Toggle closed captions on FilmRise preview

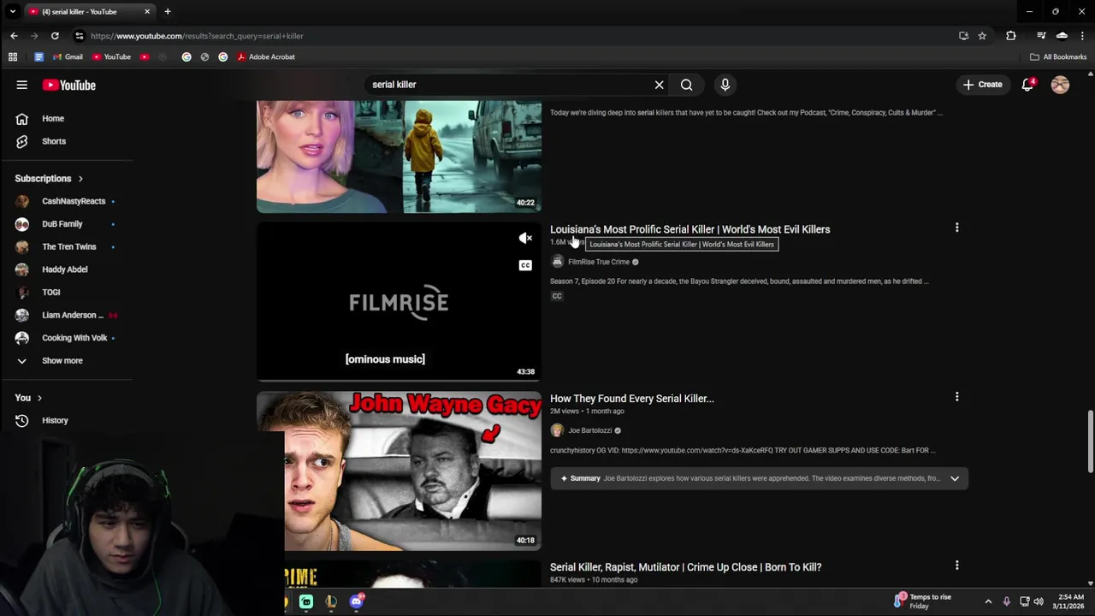[x=525, y=265]
